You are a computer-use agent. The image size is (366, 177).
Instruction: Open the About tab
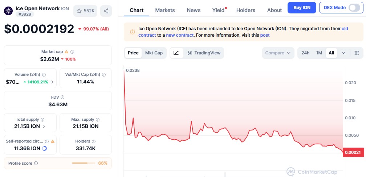pos(274,10)
